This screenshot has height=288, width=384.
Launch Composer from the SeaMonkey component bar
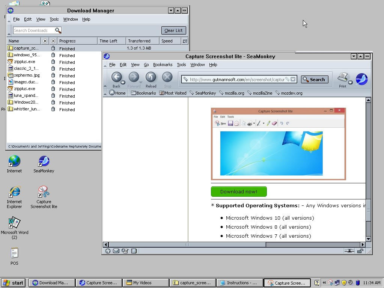(x=125, y=251)
